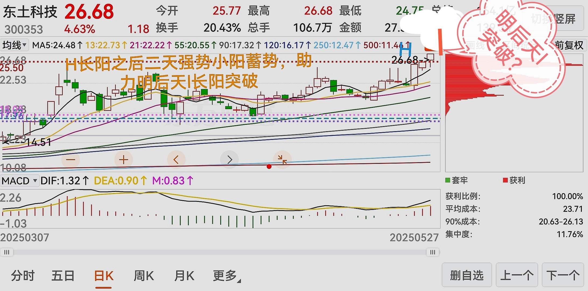Screen dimensions: 588x291
Task: Go to previous stock with 上一个
Action: (517, 275)
